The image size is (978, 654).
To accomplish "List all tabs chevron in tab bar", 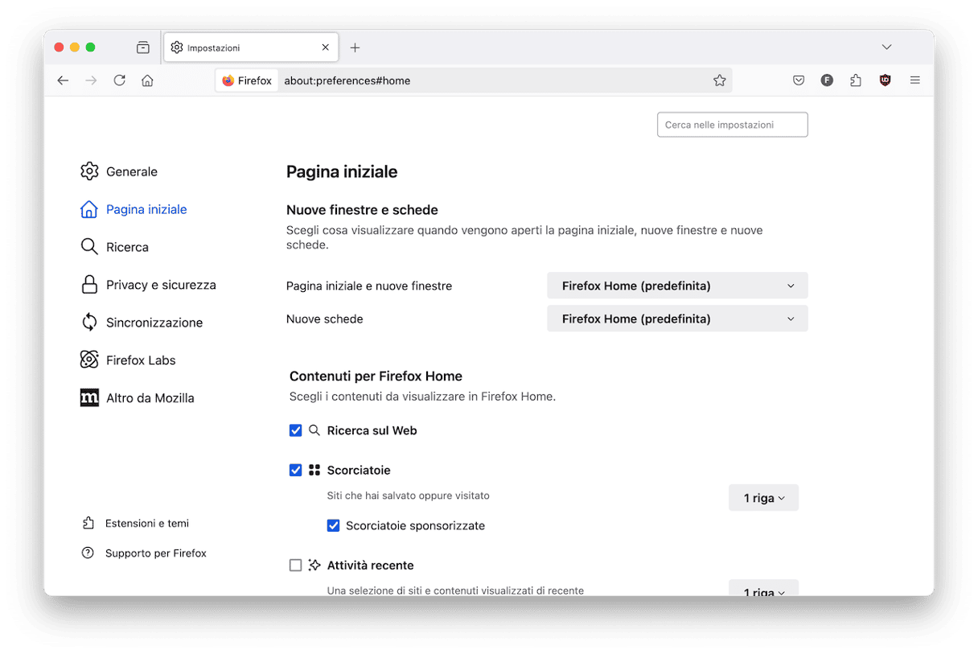I will [x=886, y=47].
